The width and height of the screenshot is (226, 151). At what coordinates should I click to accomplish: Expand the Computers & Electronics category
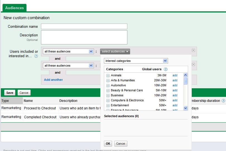(108, 100)
